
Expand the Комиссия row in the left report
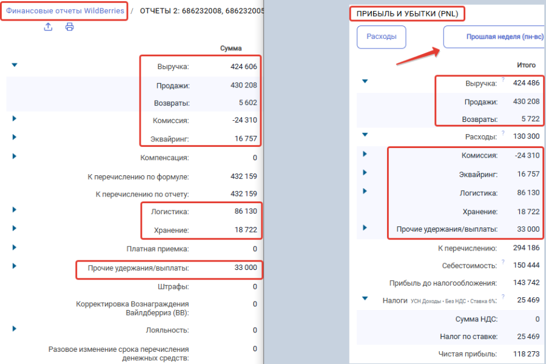pyautogui.click(x=15, y=118)
